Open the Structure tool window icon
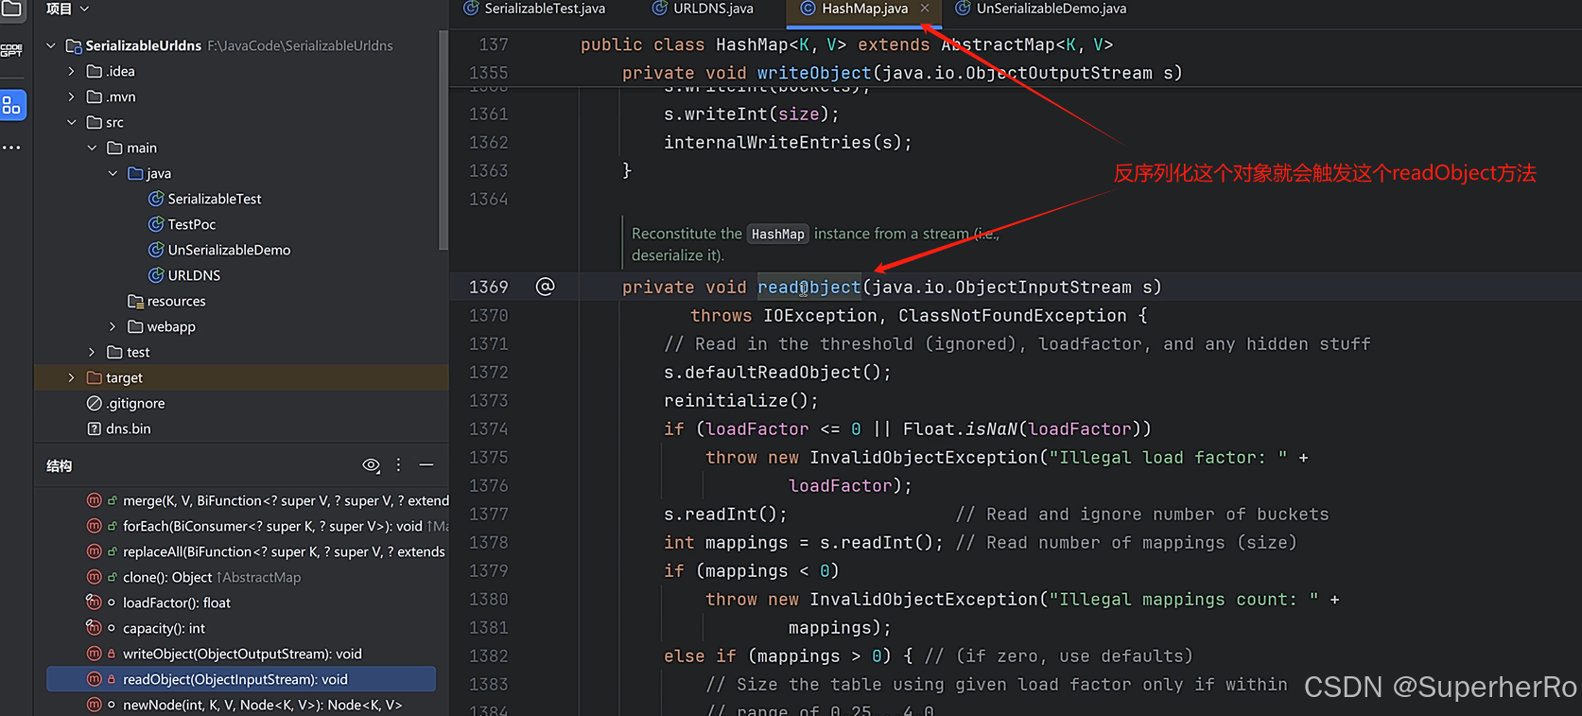Viewport: 1582px width, 716px height. point(11,105)
